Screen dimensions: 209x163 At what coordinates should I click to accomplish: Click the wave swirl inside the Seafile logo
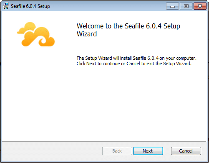42,41
